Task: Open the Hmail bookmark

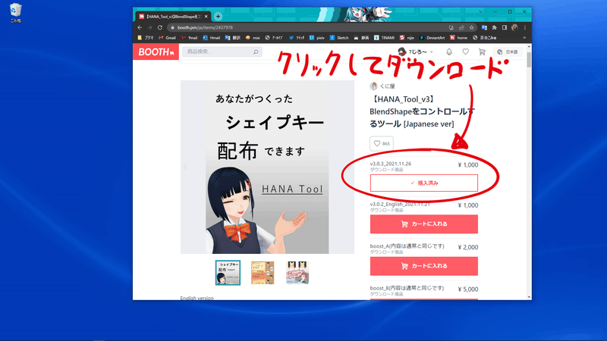Action: tap(212, 38)
